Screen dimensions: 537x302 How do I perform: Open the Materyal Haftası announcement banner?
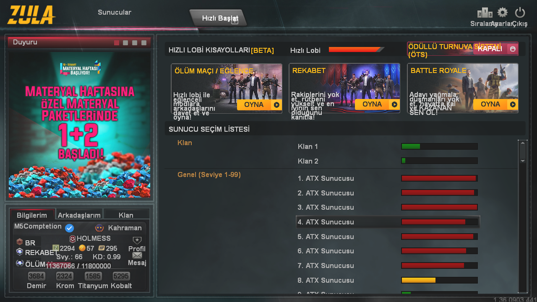(79, 125)
